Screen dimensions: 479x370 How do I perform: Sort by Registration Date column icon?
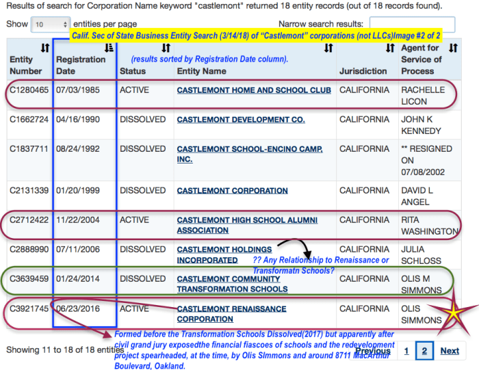[108, 48]
